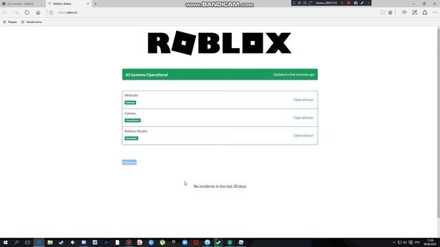Click the address bar URL field
Image resolution: width=440 pixels, height=247 pixels.
pyautogui.click(x=213, y=12)
